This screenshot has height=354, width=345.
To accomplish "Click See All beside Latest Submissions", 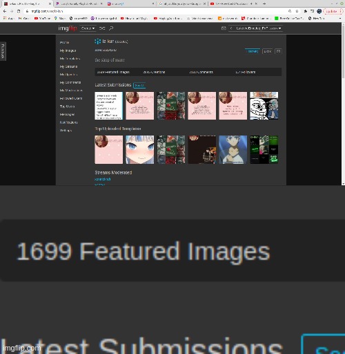I will pyautogui.click(x=139, y=85).
